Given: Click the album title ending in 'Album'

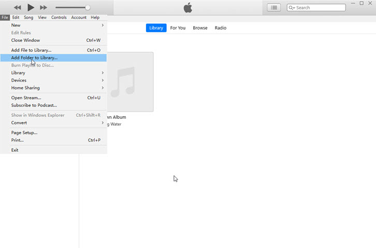Looking at the screenshot, I should point(117,117).
